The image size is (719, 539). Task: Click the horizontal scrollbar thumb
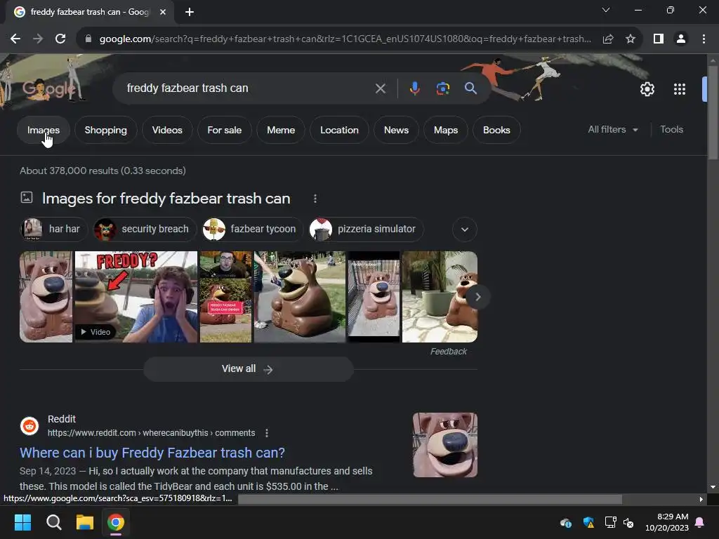coord(430,499)
